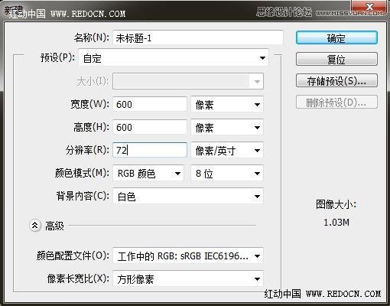This screenshot has height=306, width=390.
Task: Open the 像素长宽比 dropdown showing 方形像素
Action: pyautogui.click(x=188, y=278)
